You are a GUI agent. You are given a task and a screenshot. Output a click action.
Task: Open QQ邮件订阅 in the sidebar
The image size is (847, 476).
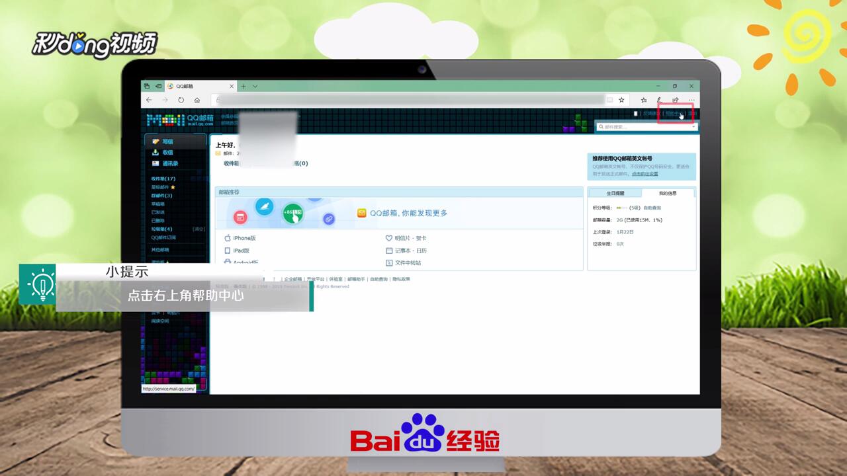[163, 237]
